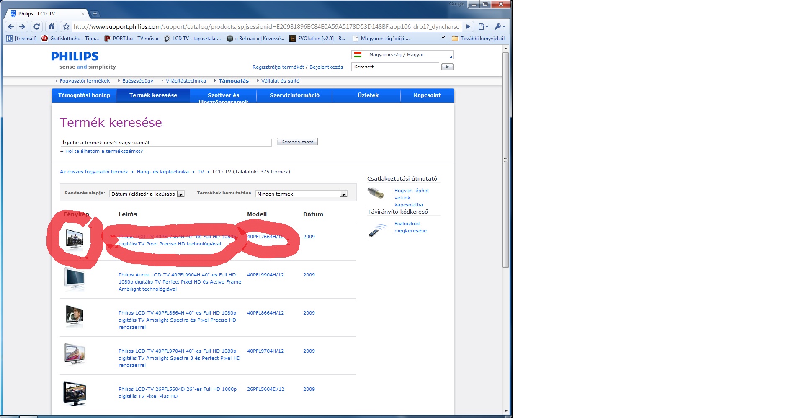The image size is (804, 418).
Task: Click the page vertical scrollbar thumb
Action: (506, 160)
